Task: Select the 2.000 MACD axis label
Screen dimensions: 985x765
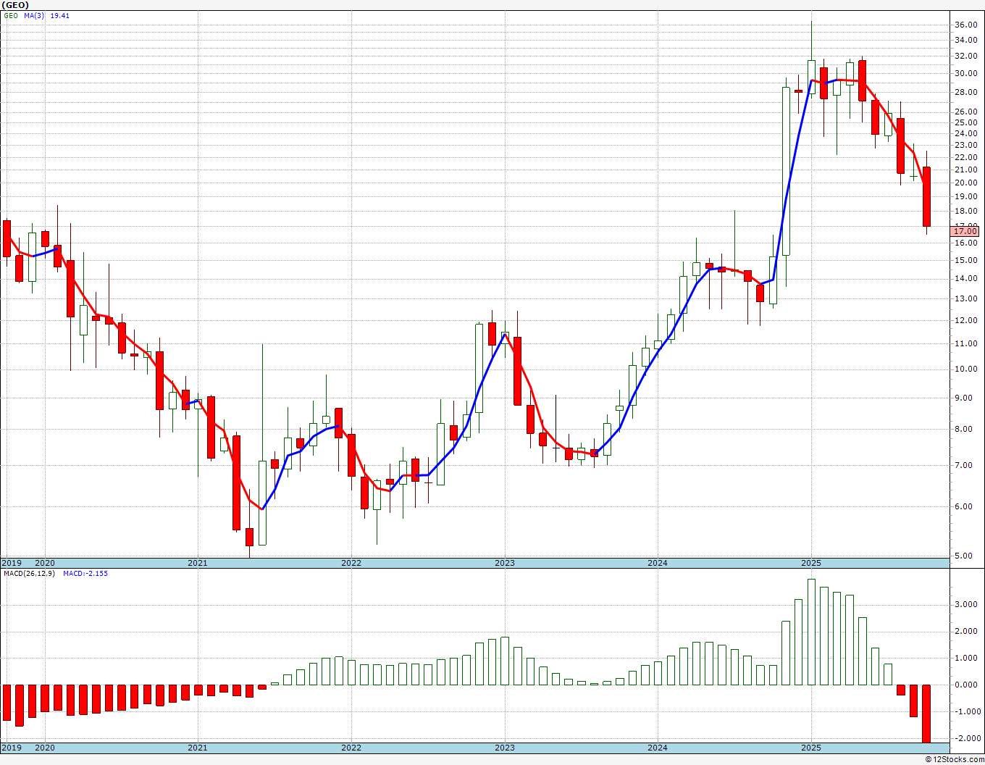Action: click(x=968, y=631)
